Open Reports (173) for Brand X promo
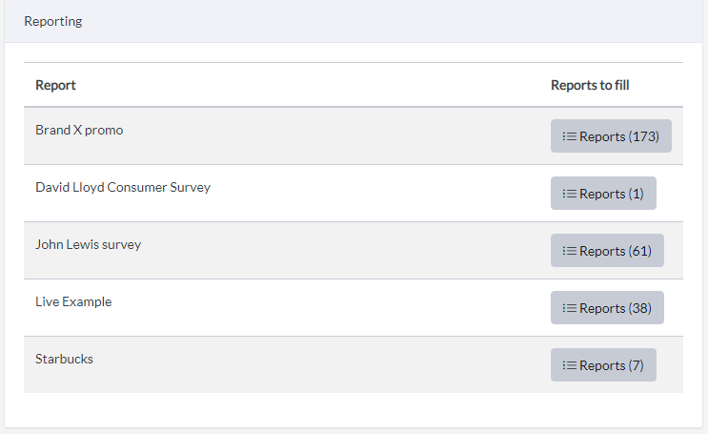Screen dimensions: 708x434 click(x=611, y=136)
